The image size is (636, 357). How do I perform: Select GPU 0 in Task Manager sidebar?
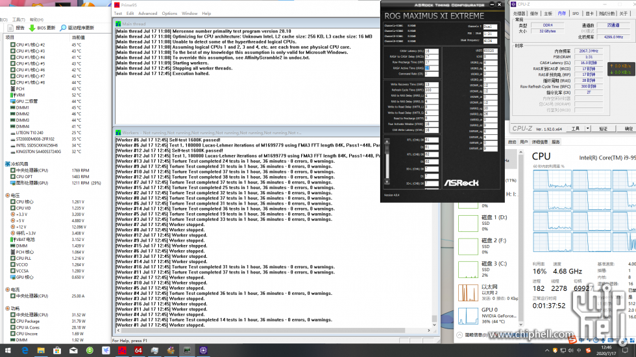(487, 316)
